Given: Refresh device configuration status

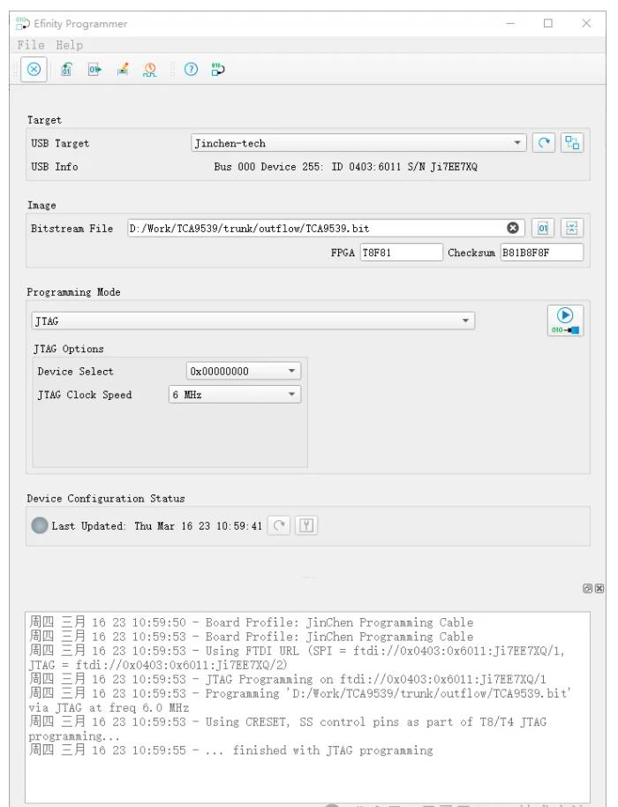Looking at the screenshot, I should click(279, 525).
